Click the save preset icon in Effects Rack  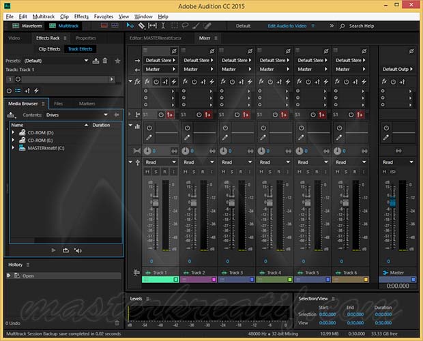[x=96, y=60]
